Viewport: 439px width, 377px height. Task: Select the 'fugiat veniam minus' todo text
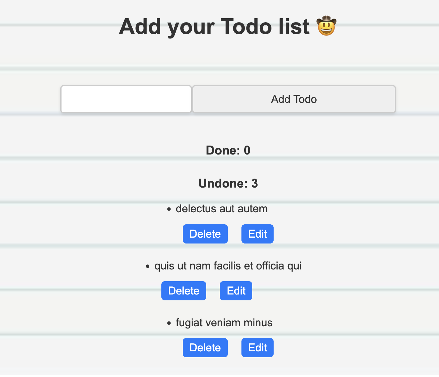pyautogui.click(x=224, y=323)
